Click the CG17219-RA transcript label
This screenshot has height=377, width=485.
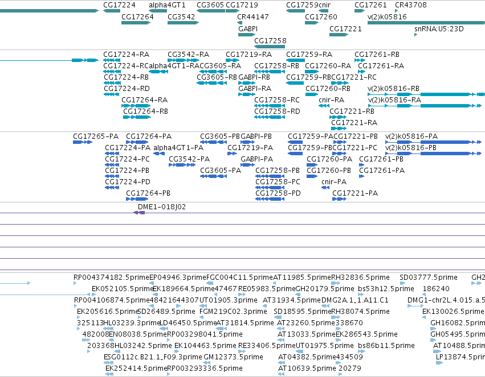point(248,55)
